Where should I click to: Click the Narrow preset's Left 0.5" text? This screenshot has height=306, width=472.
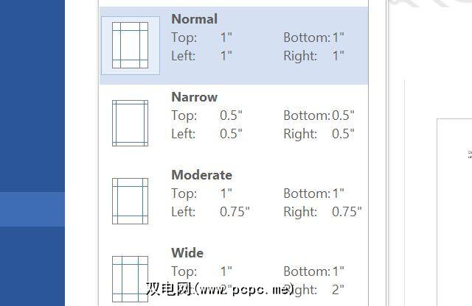point(232,134)
